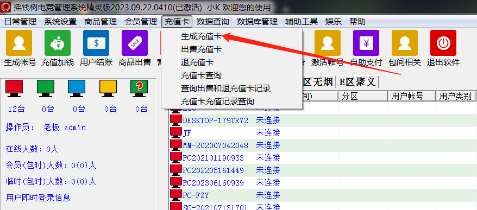The image size is (477, 210).
Task: Click the 操作员： 老板 admin text
Action: (46, 128)
